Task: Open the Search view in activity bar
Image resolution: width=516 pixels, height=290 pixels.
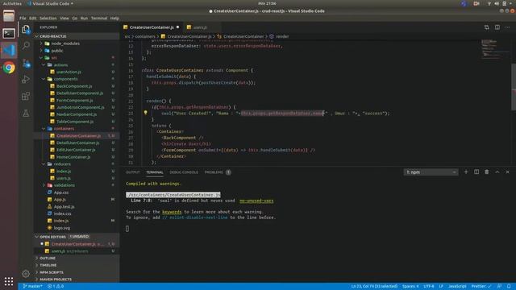Action: click(x=26, y=45)
